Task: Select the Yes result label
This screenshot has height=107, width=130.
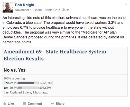Action: (x=6, y=88)
